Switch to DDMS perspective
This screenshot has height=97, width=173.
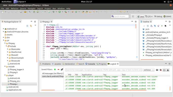click(167, 16)
